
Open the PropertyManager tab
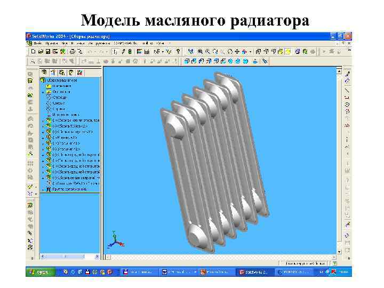tap(53, 73)
